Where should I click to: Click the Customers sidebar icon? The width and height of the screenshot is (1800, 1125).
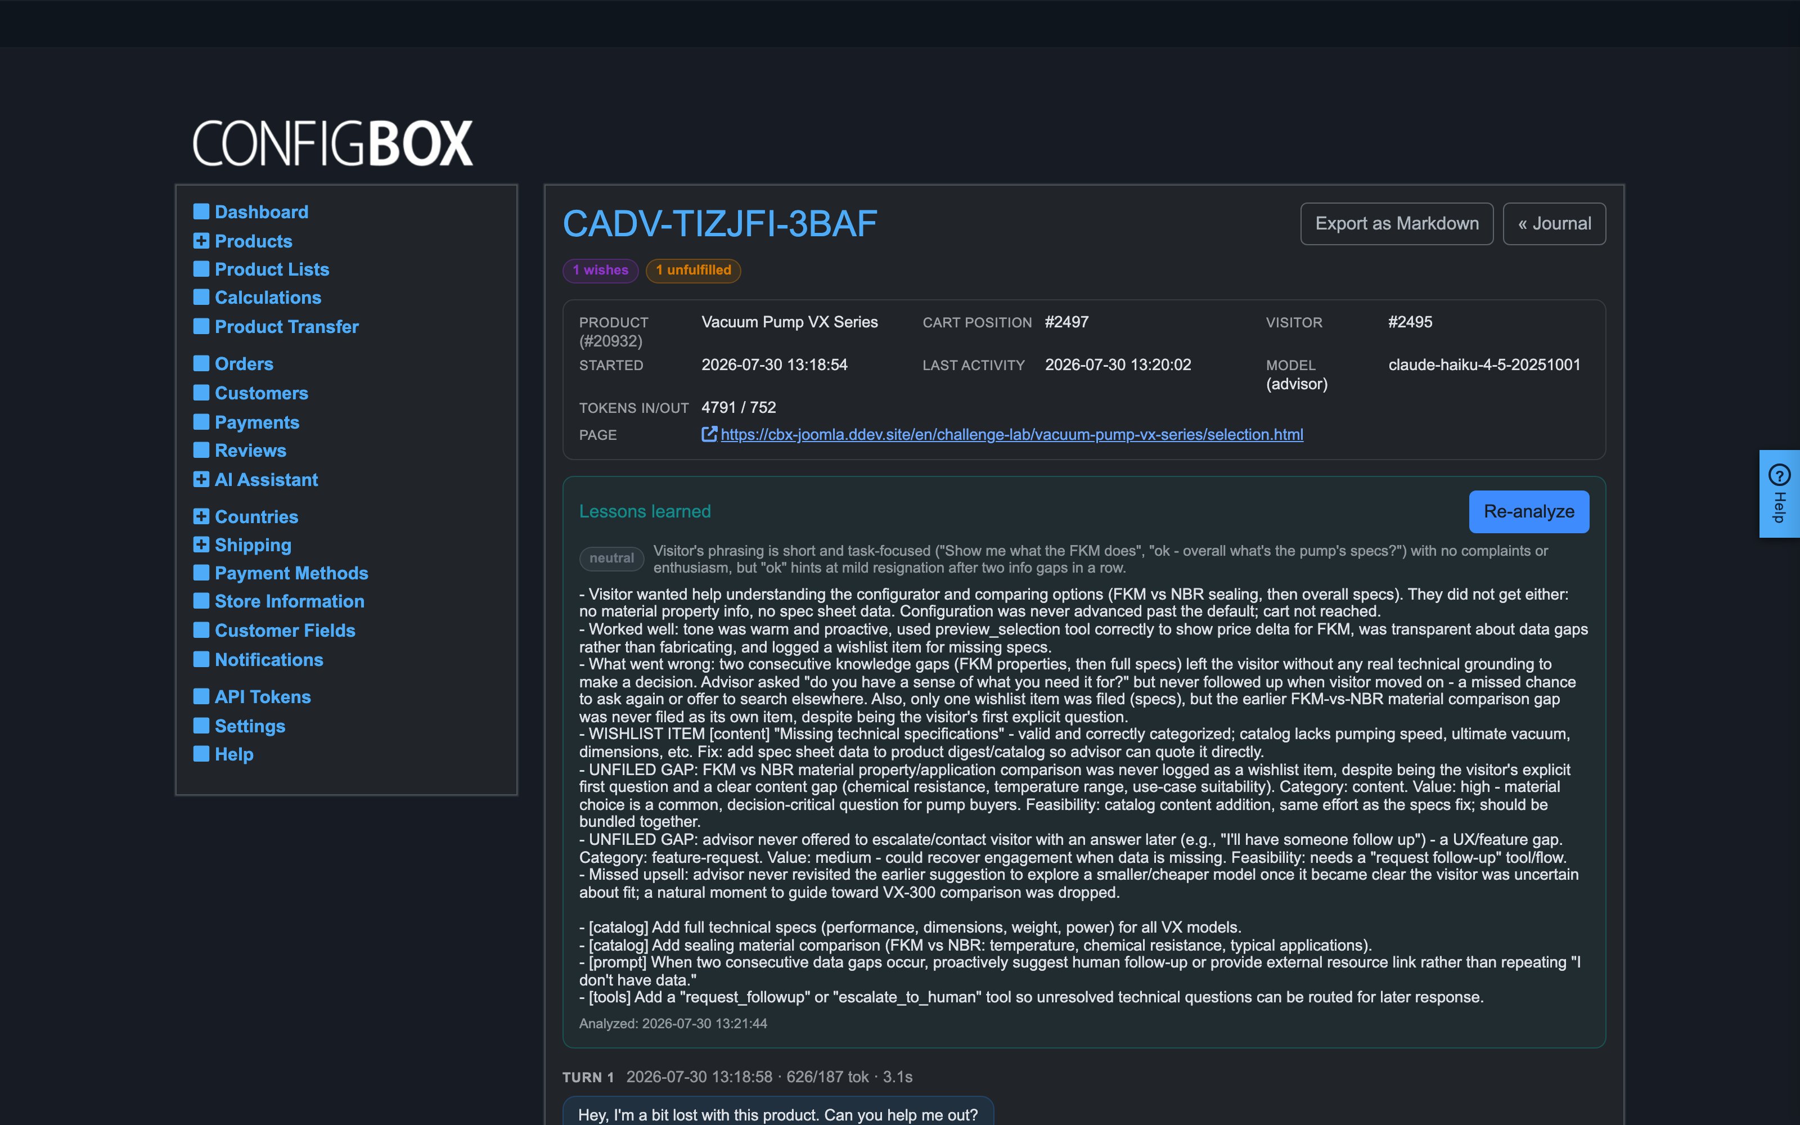[201, 392]
